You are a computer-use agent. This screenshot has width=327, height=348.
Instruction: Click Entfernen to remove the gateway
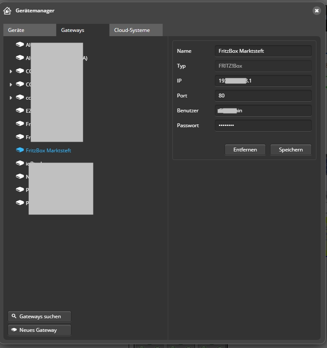coord(245,150)
